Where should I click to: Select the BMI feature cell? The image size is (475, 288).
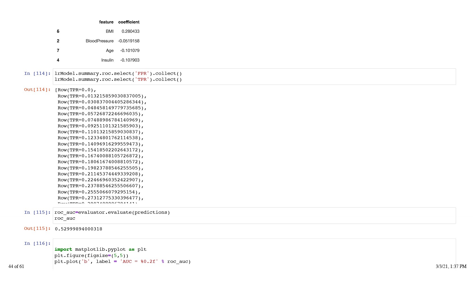[109, 31]
